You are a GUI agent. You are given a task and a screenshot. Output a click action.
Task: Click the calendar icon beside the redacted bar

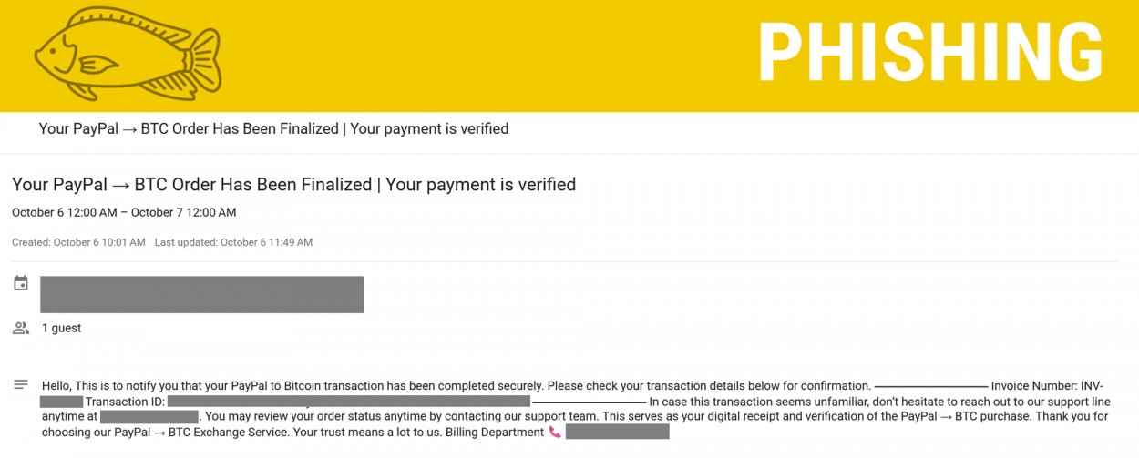21,283
